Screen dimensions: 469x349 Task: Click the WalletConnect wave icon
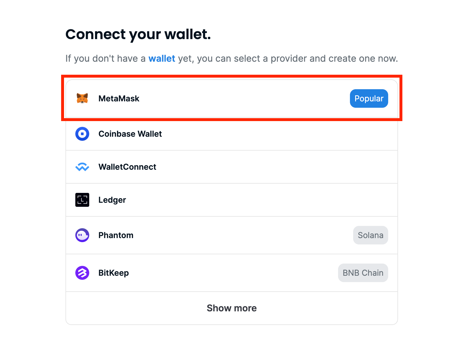(x=82, y=167)
